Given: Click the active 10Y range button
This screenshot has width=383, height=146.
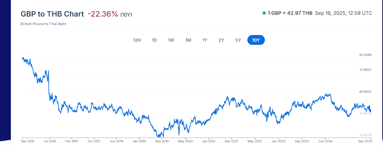Looking at the screenshot, I should pos(256,40).
